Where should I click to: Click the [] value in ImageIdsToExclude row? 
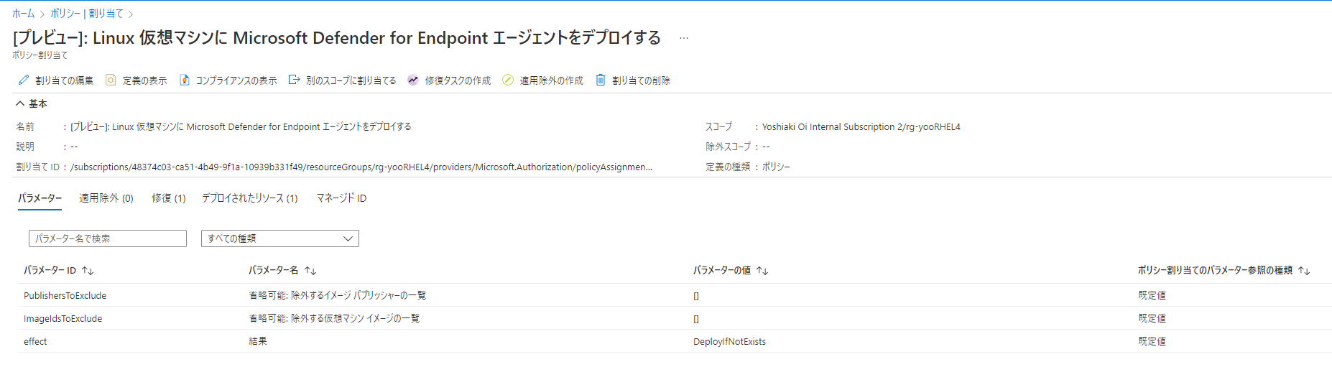[x=696, y=318]
